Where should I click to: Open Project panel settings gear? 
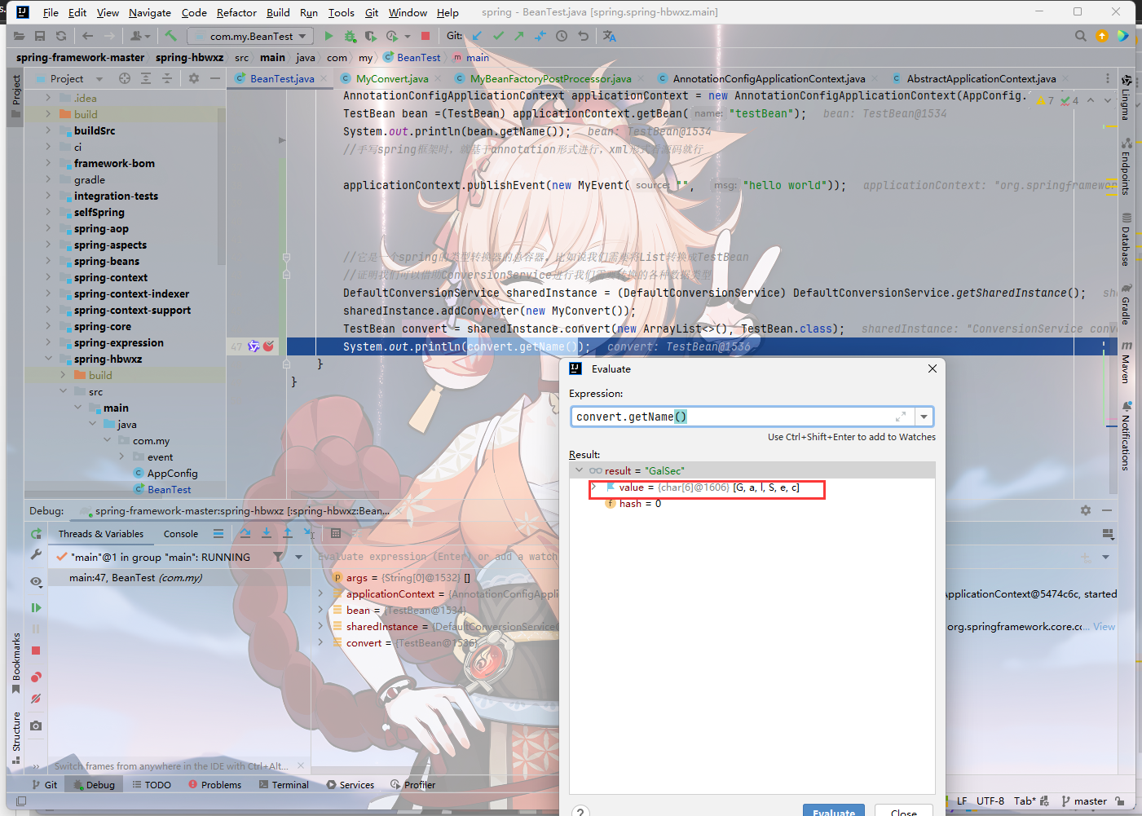[194, 78]
